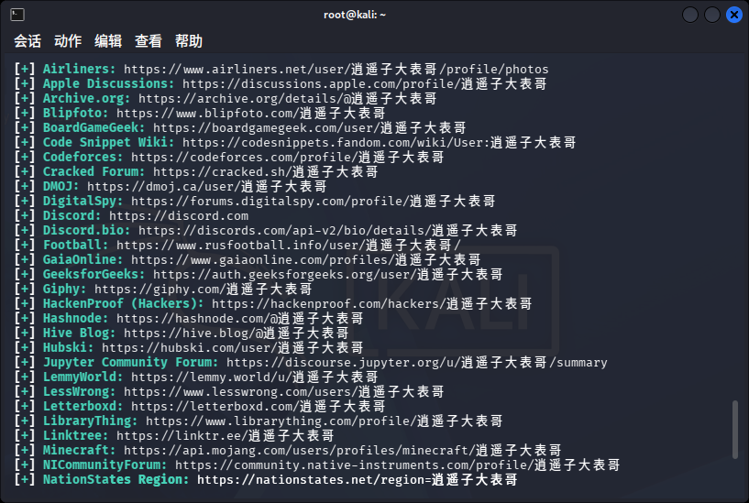Minimize the root@kali terminal window
749x503 pixels.
pos(690,15)
